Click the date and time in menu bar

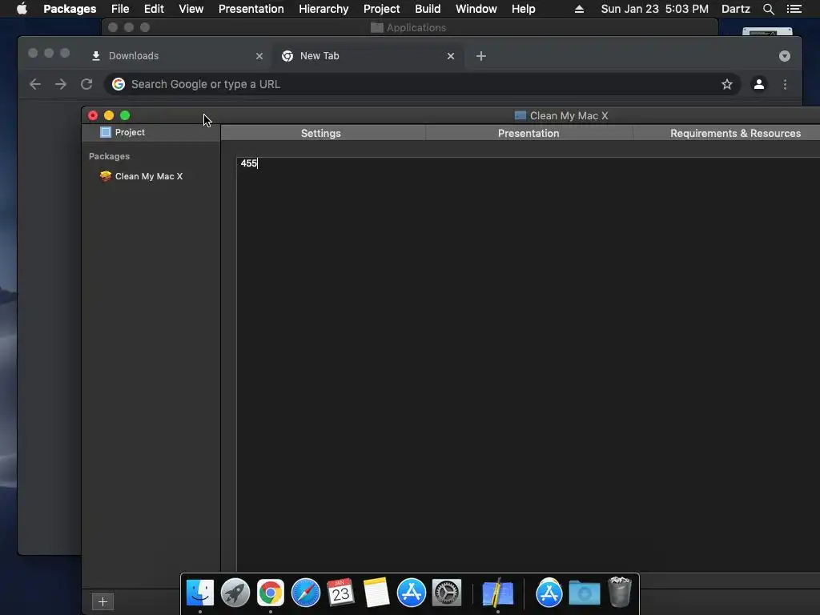coord(654,9)
